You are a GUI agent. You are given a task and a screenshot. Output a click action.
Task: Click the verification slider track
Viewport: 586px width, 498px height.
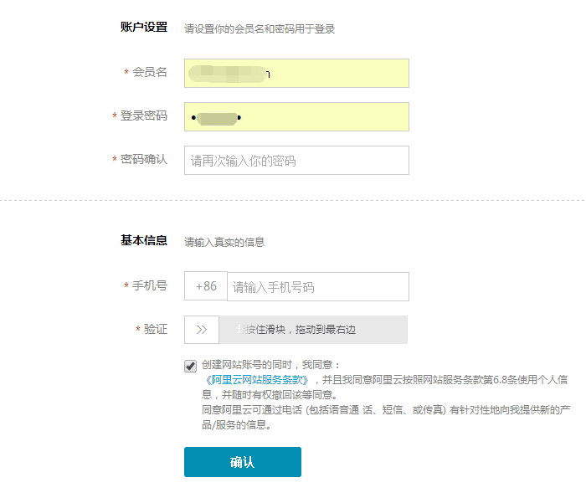(x=313, y=330)
